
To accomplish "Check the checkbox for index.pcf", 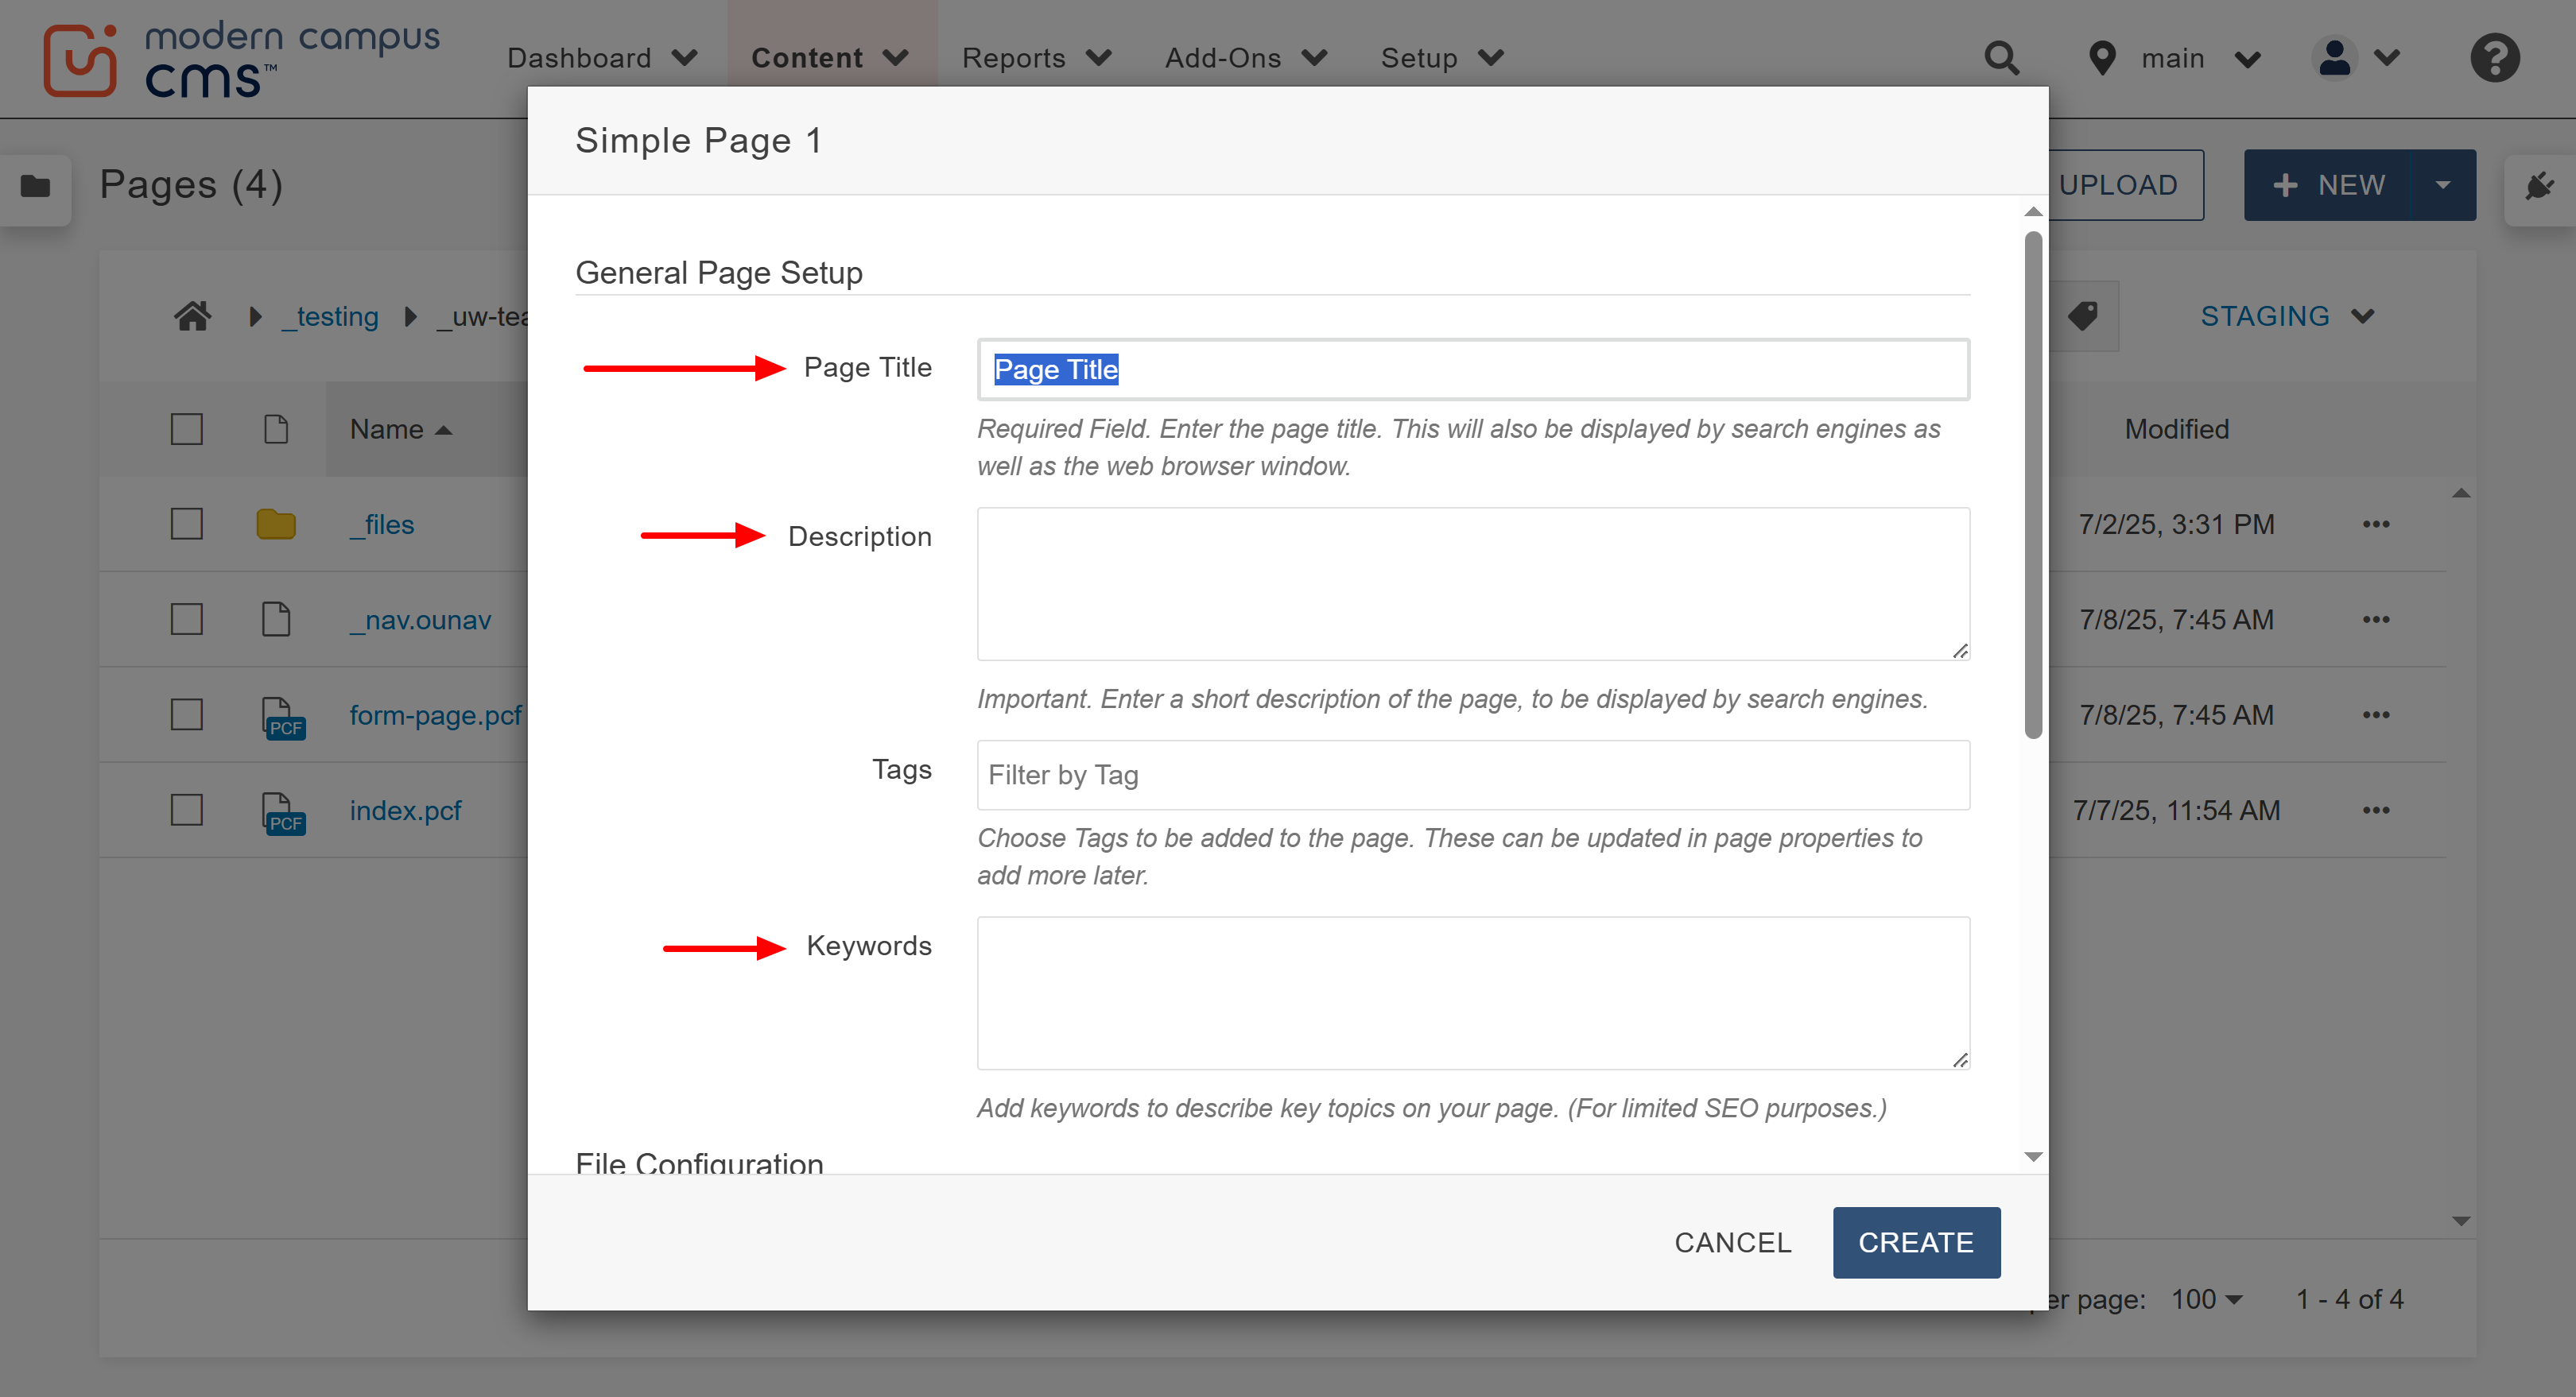I will click(187, 811).
